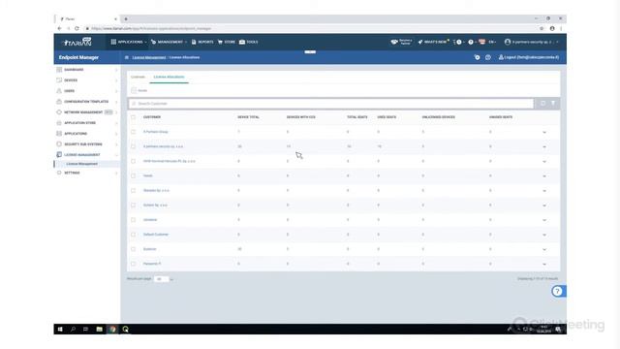Tick the Default Customer row checkbox
Image resolution: width=620 pixels, height=349 pixels.
(134, 235)
